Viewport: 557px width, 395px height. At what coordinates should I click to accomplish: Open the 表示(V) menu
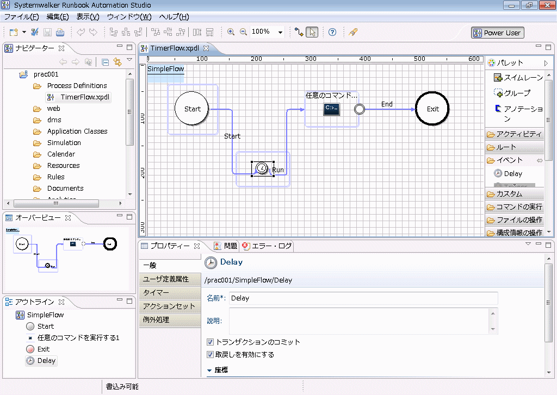[88, 17]
